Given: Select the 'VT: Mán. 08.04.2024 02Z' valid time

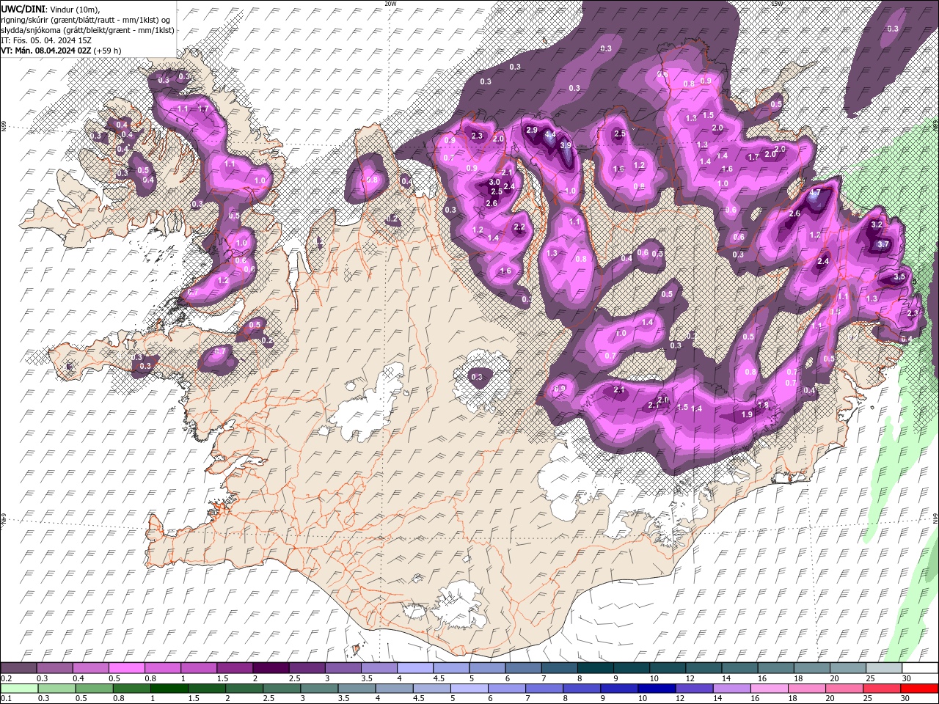Looking at the screenshot, I should click(x=45, y=51).
